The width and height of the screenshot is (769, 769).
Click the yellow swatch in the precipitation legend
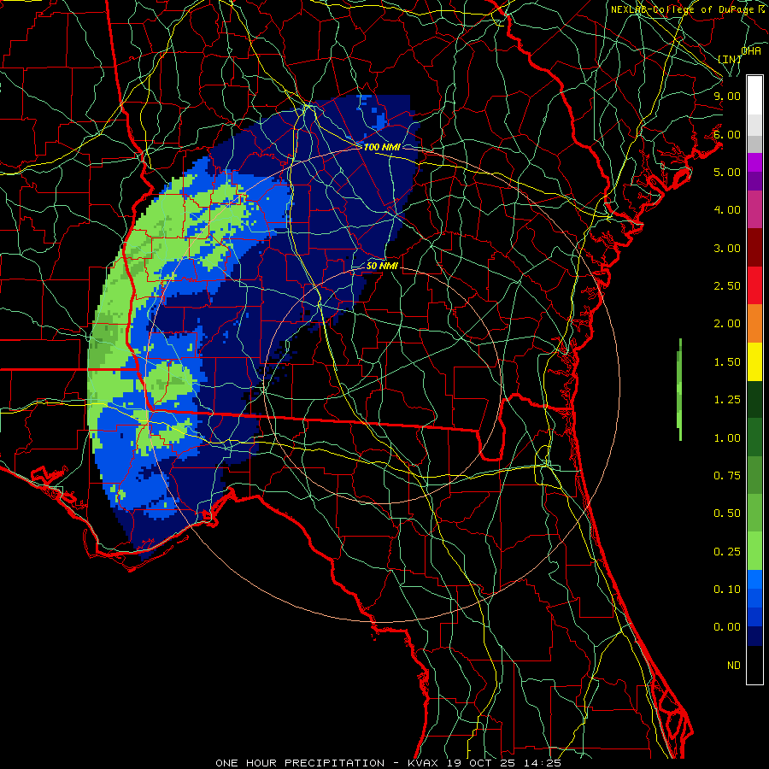pyautogui.click(x=754, y=361)
